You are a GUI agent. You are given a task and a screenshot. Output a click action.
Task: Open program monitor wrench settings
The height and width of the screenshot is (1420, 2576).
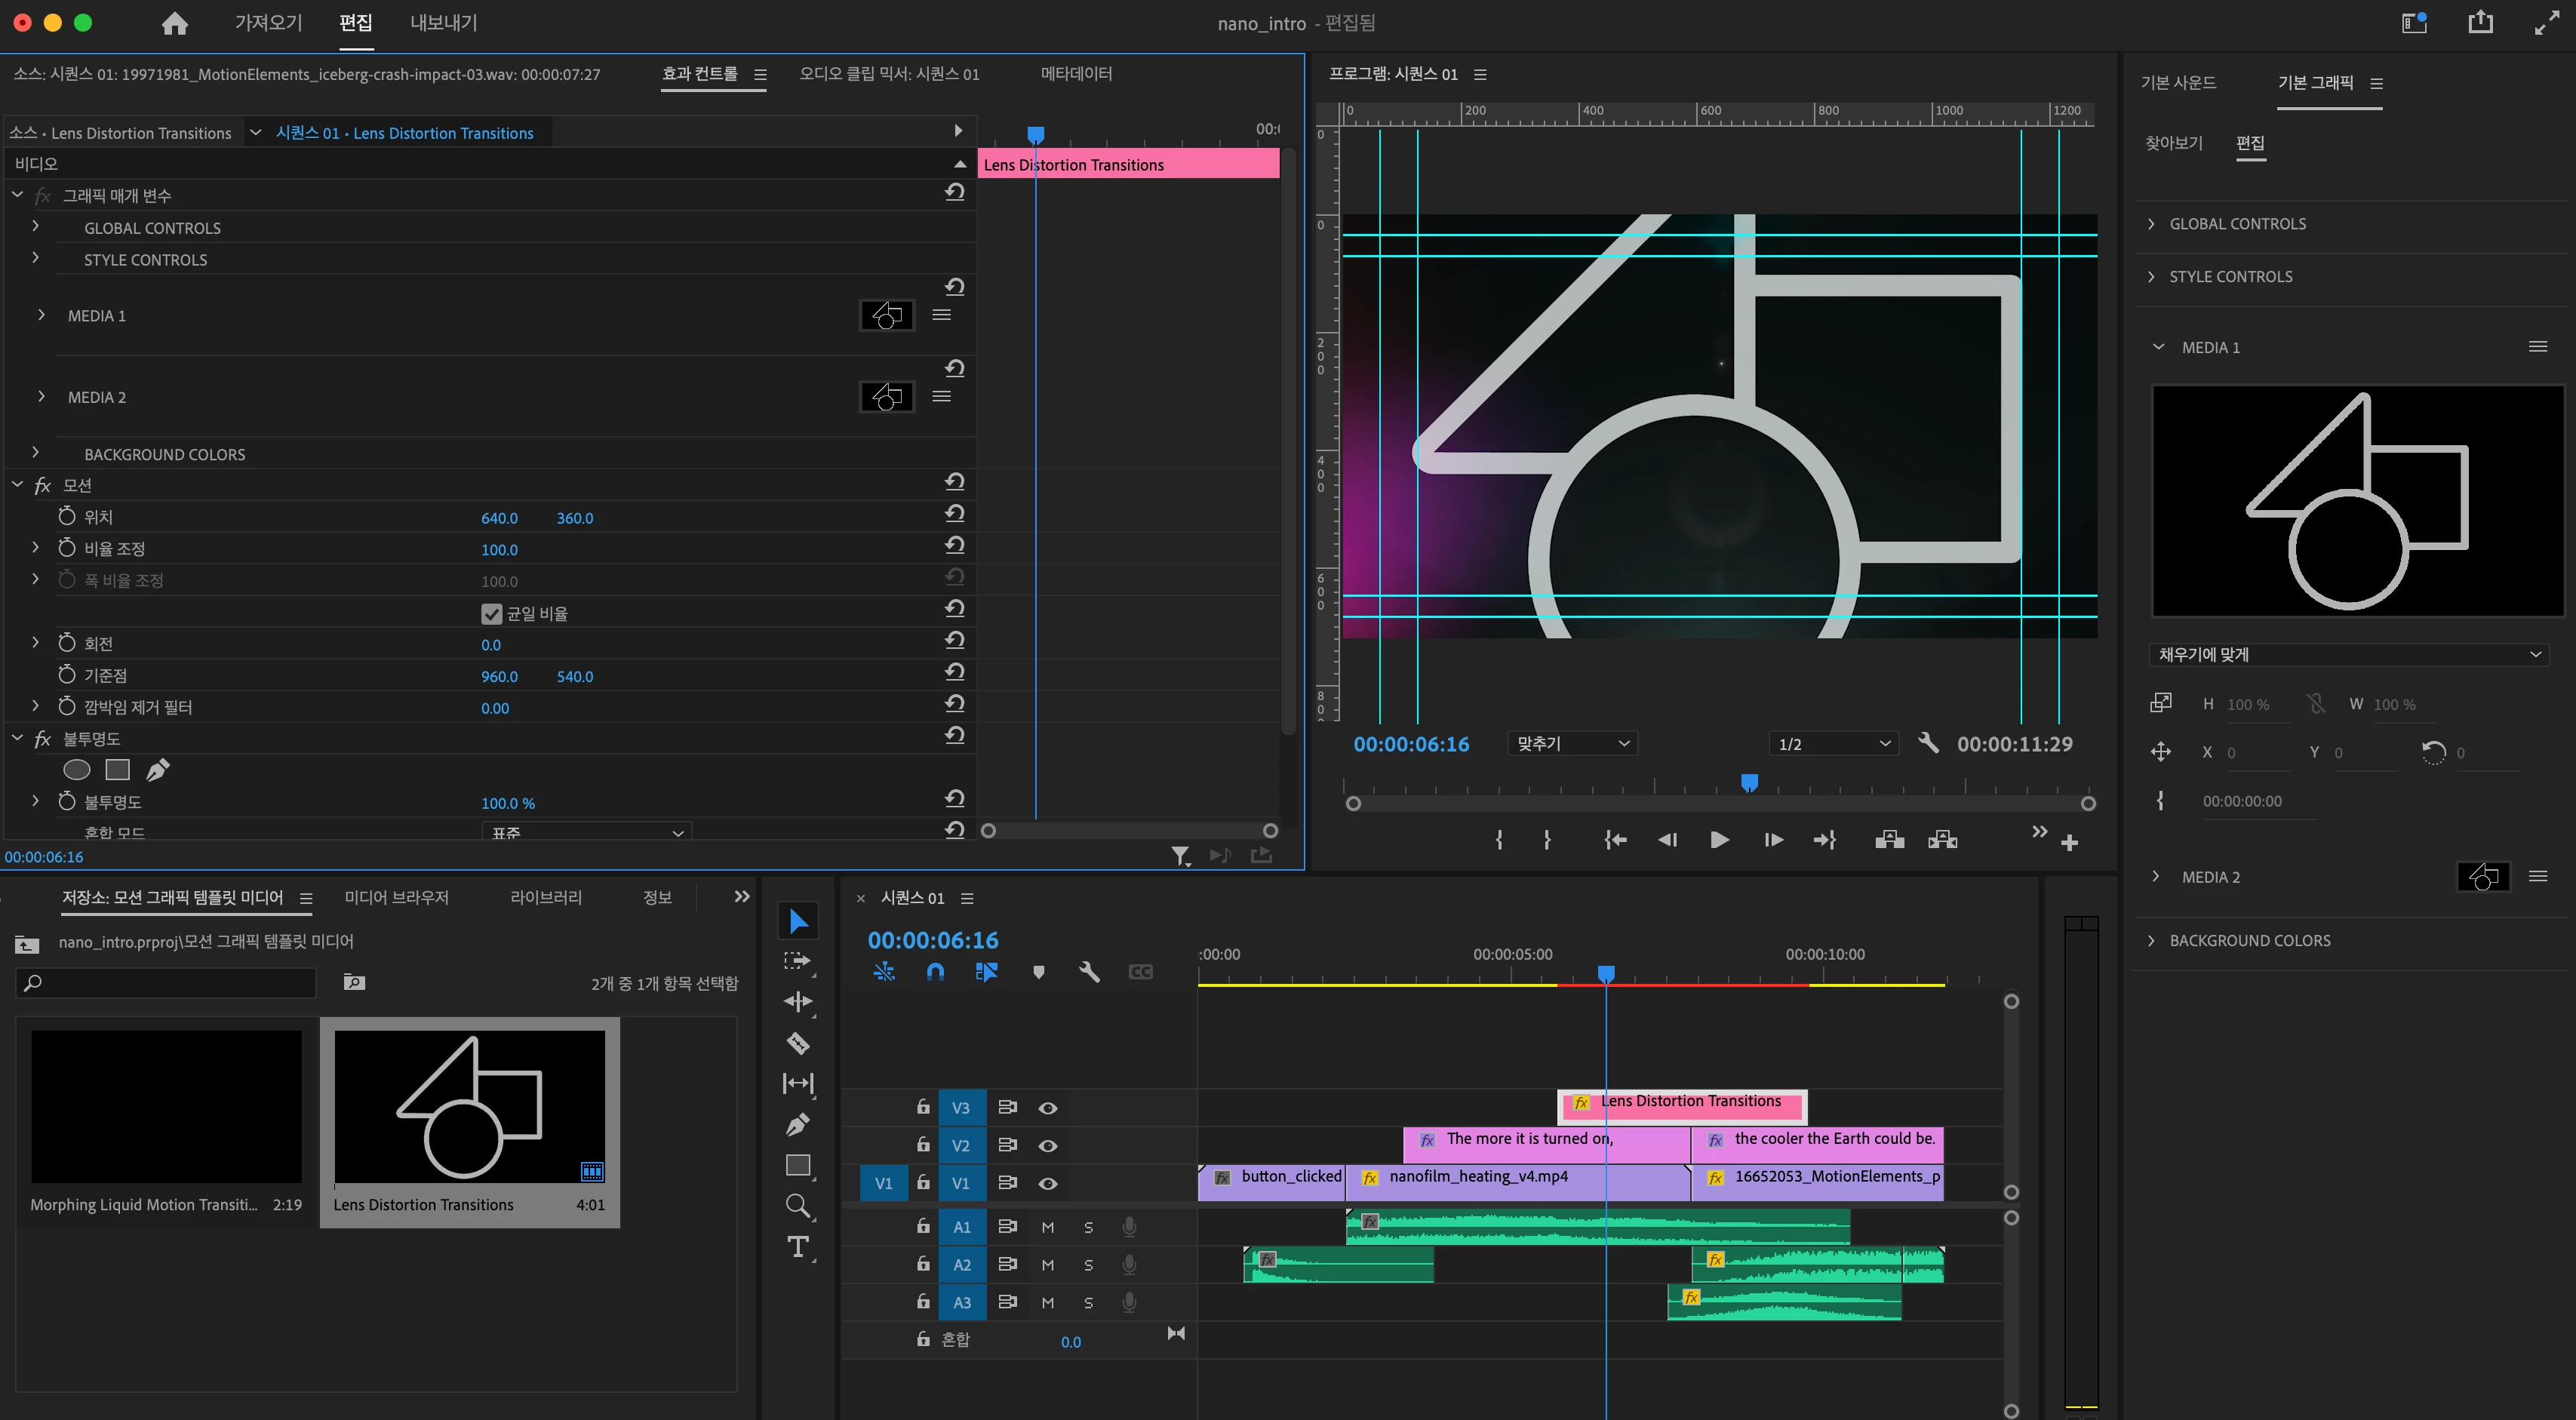pos(1928,743)
